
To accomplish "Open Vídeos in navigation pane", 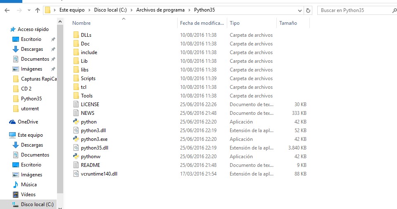I will (x=28, y=194).
